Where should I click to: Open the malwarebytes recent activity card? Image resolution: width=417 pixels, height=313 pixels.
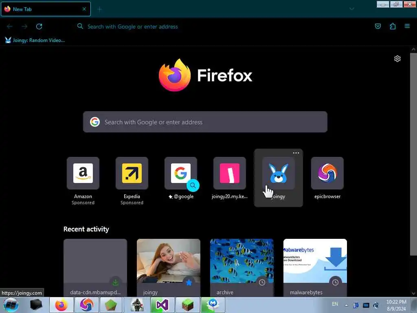pos(315,268)
